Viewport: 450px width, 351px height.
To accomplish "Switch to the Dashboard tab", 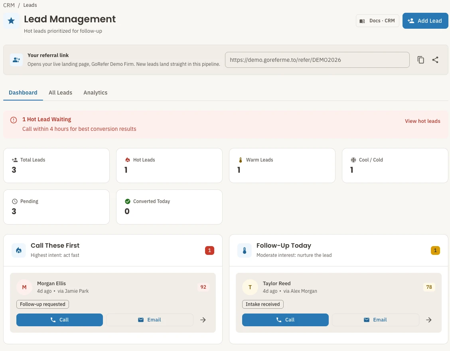I will tap(23, 93).
